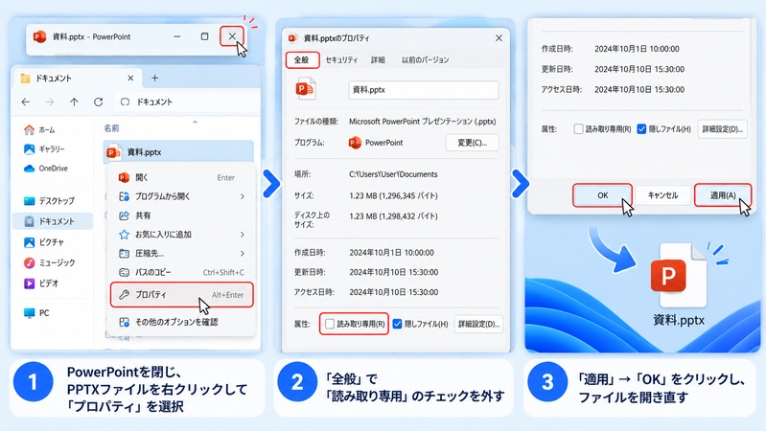Click 適用(A) button

click(x=723, y=195)
